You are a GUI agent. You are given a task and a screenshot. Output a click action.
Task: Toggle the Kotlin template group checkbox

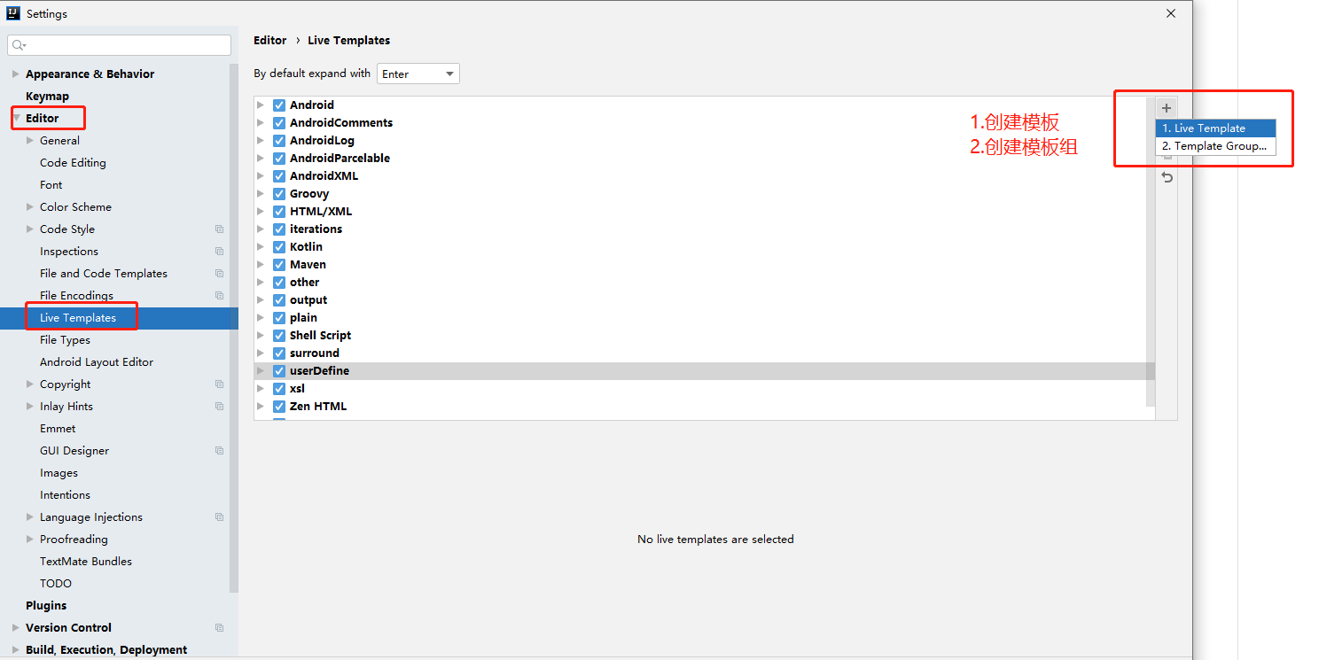279,247
